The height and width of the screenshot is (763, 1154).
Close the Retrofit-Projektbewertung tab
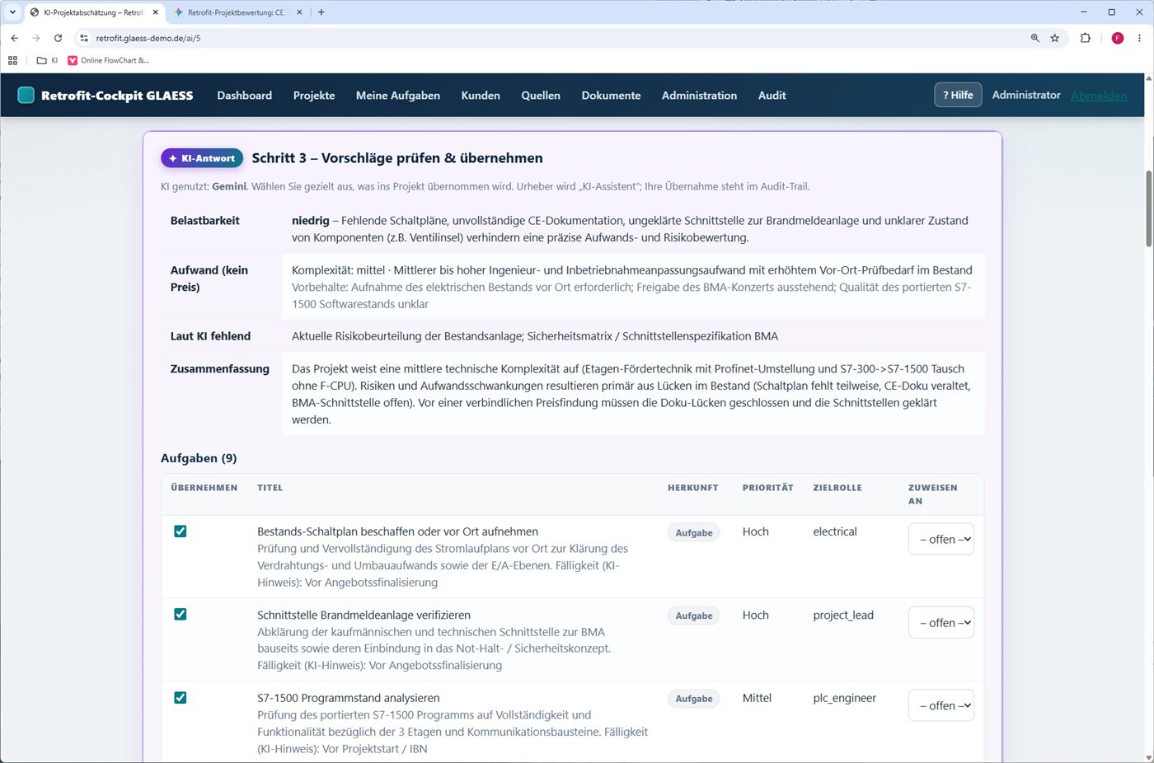(300, 12)
